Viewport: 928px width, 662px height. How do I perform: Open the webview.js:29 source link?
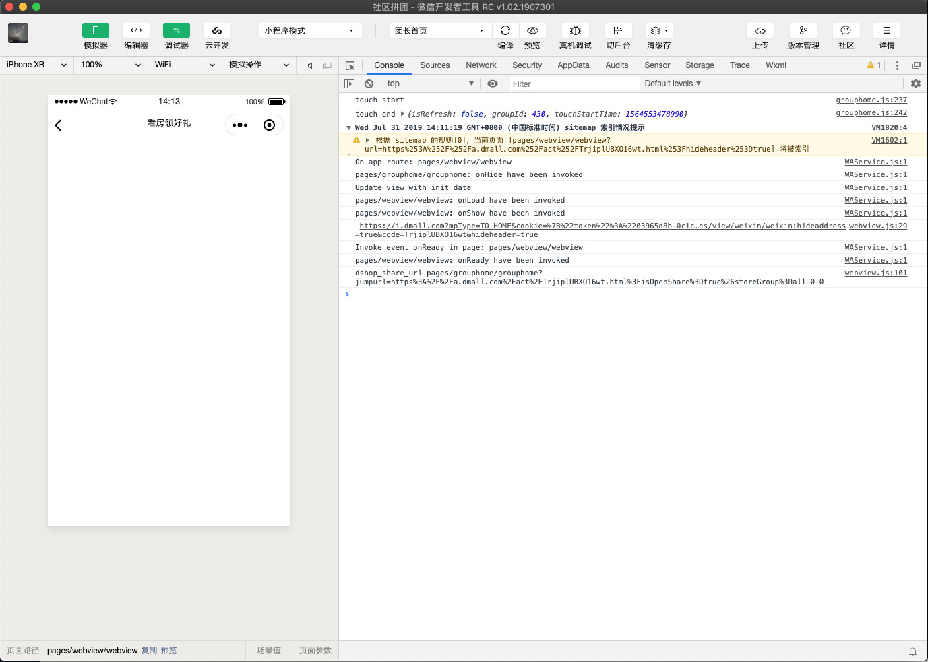pyautogui.click(x=878, y=226)
